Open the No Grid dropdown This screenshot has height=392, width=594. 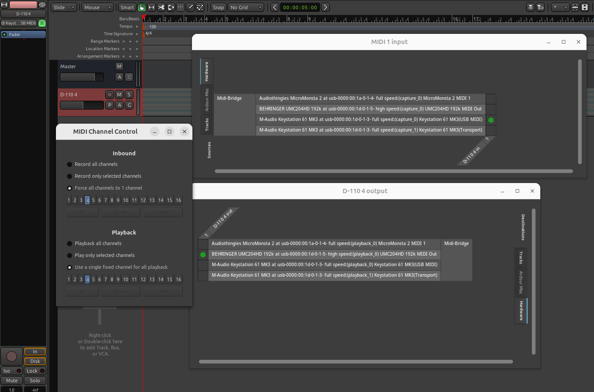tap(246, 7)
